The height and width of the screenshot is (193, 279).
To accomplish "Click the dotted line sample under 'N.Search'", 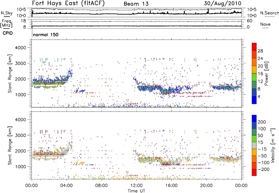I will point(270,17).
